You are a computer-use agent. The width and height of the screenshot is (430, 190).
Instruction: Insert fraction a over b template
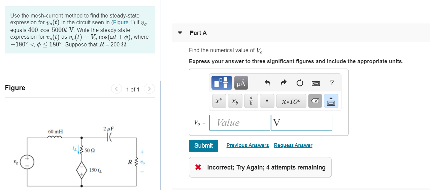click(251, 101)
